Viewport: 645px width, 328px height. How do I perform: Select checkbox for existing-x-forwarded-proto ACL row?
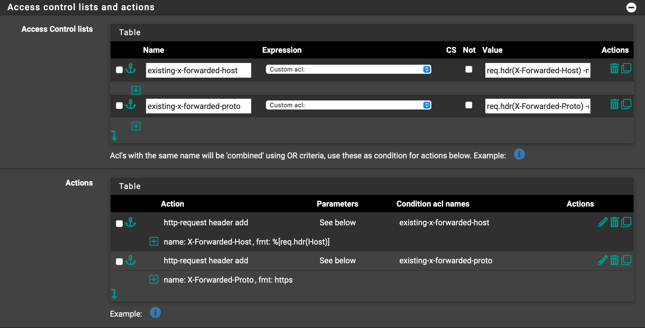coord(119,106)
